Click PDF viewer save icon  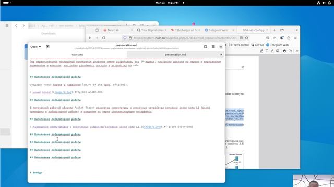coord(290,51)
